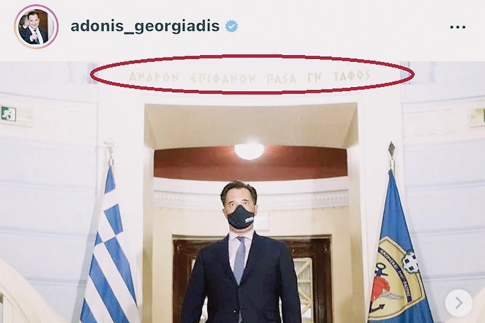The height and width of the screenshot is (323, 485).
Task: Click the man's grey necktie
Action: [240, 260]
